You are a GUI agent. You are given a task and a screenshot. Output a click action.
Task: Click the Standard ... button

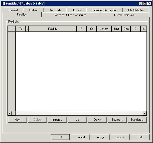tap(137, 120)
